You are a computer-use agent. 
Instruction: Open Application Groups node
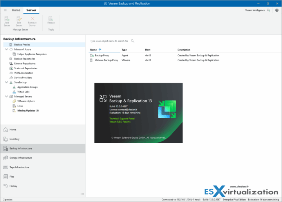(x=27, y=87)
